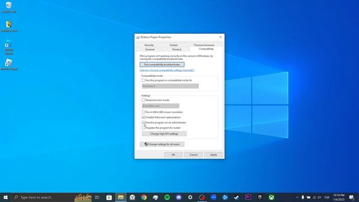
Task: Show hidden icons in the system tray
Action: tap(297, 197)
